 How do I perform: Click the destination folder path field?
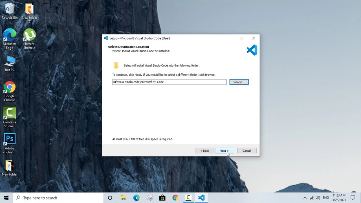click(169, 82)
